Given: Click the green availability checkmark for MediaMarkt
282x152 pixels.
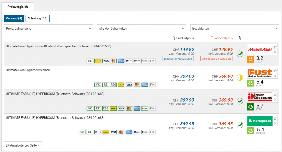Looking at the screenshot, I should pos(240,54).
